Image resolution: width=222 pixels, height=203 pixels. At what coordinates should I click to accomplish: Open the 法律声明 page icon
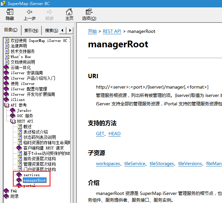click(7, 46)
